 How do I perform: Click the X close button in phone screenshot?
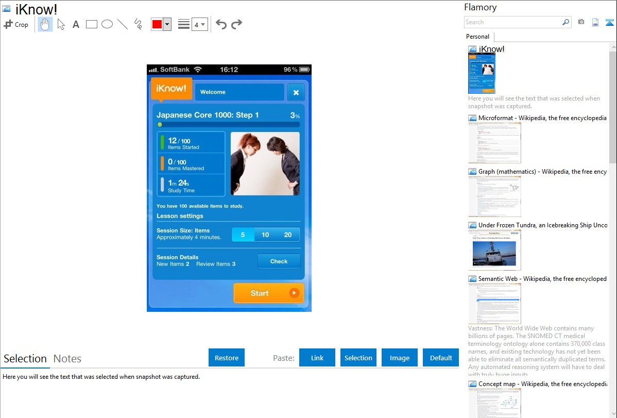(296, 92)
